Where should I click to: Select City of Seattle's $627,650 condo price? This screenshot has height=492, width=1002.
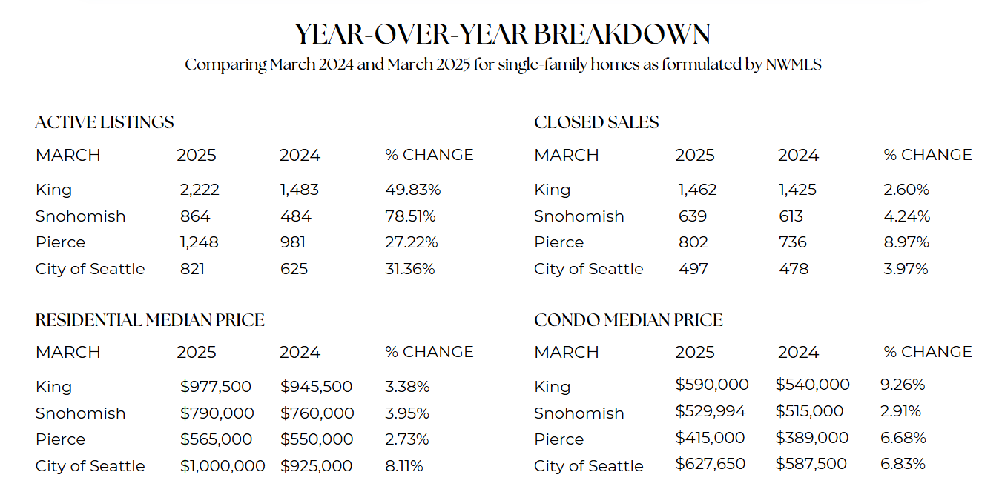(711, 464)
